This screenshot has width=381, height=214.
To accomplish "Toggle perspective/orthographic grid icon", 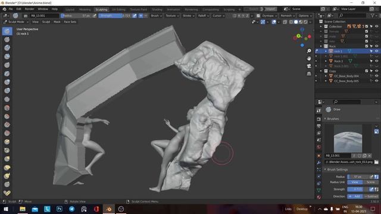I will tap(309, 74).
